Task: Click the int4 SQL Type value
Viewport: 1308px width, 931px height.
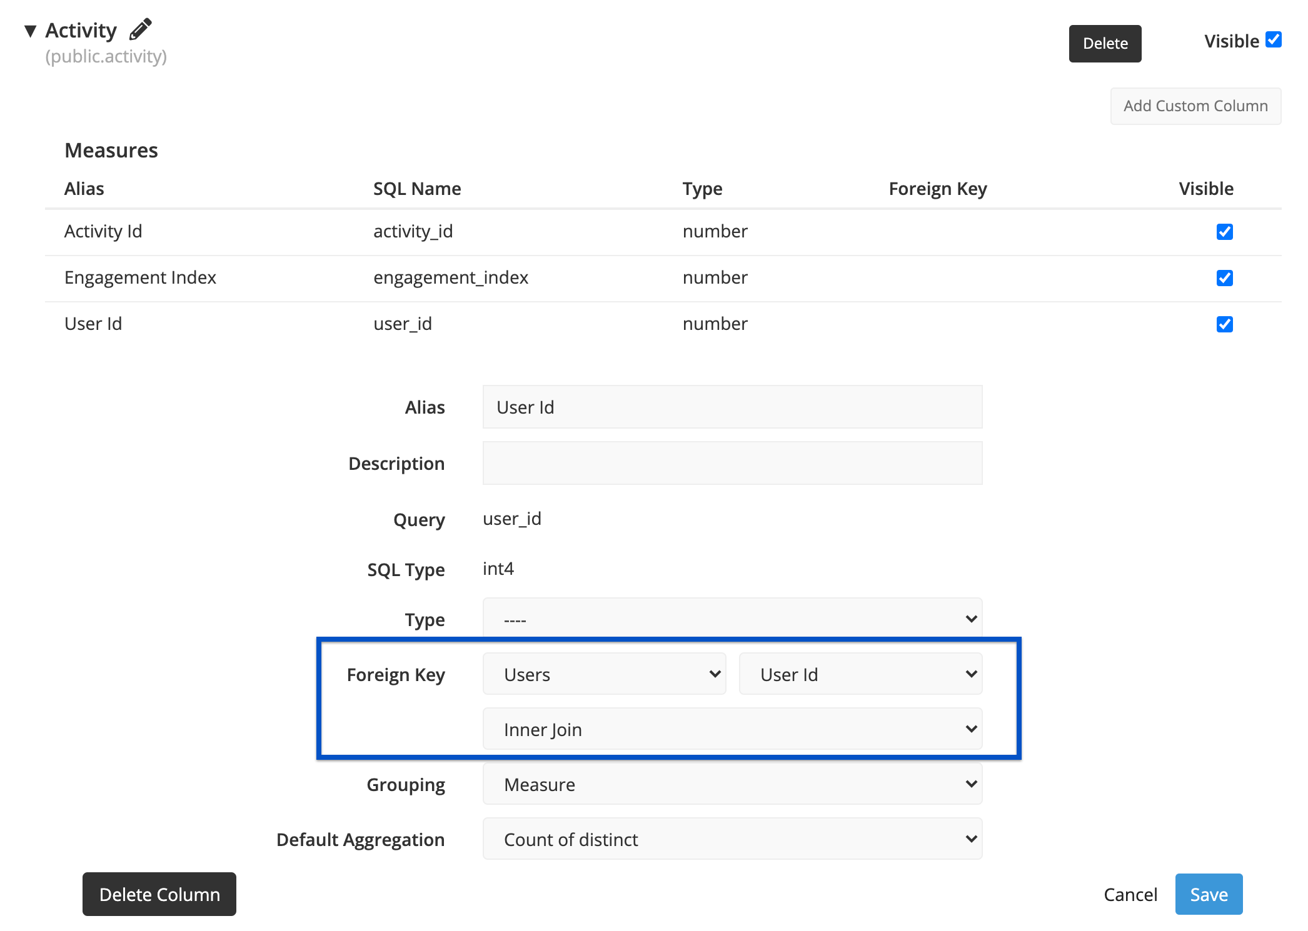Action: click(x=498, y=569)
